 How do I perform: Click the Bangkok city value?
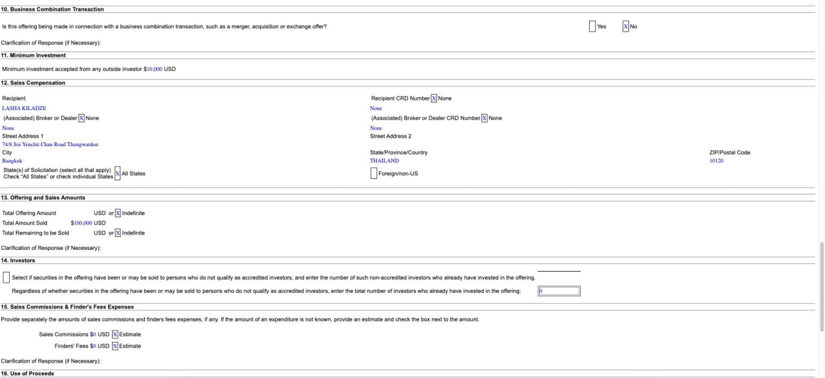pyautogui.click(x=12, y=161)
